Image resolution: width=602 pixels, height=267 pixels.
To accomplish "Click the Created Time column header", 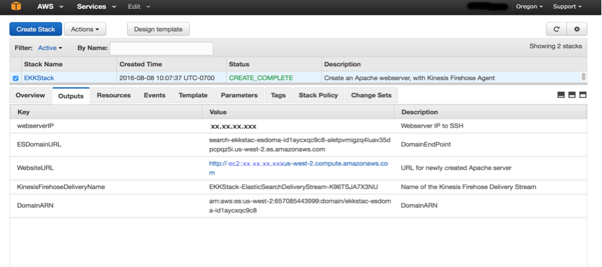I will (x=171, y=64).
